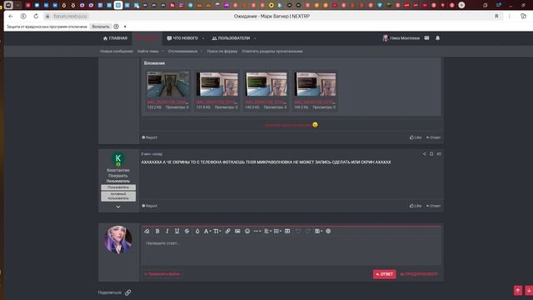Click reply link on Konstantin's post
The height and width of the screenshot is (300, 533).
click(x=433, y=206)
